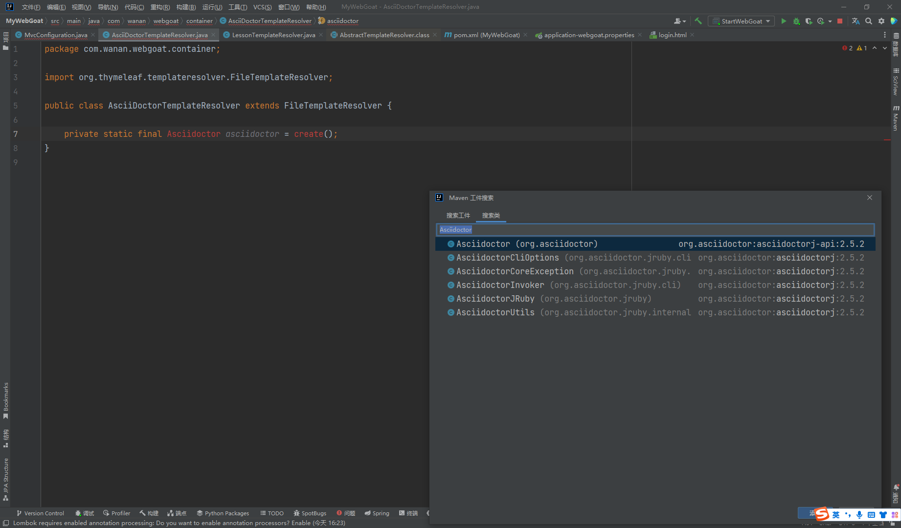Screen dimensions: 901x528
Task: Open IDE settings gear icon
Action: tap(881, 21)
